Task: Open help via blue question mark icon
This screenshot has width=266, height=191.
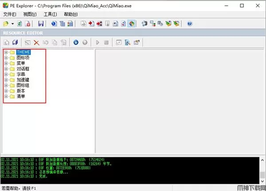Action: 190,23
